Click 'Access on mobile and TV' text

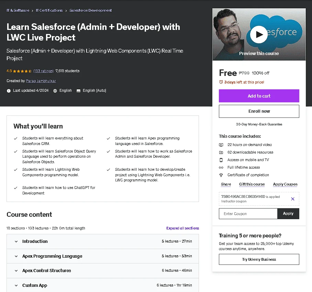(248, 160)
